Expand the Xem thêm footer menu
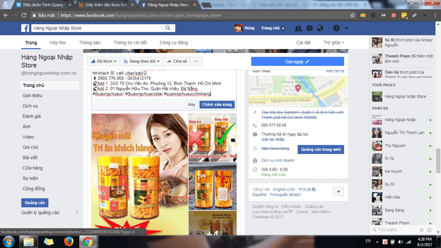Image resolution: width=441 pixels, height=248 pixels. pos(321,212)
